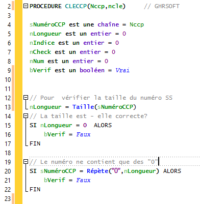Click the "0" string argument in Répète
Screen dimensions: 201x204
[x=116, y=171]
